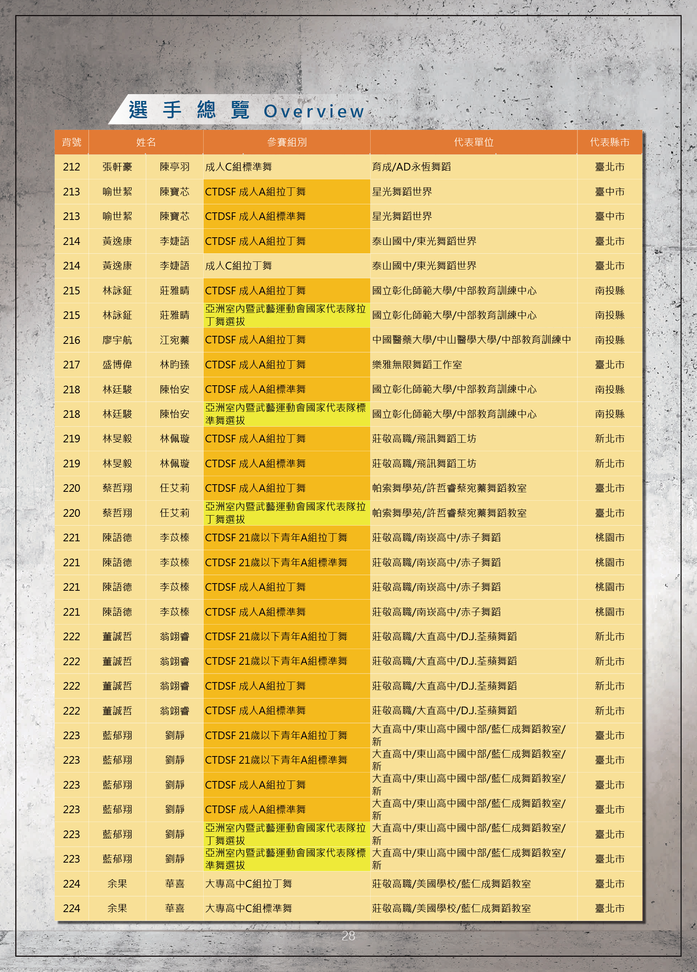The image size is (697, 972).
Task: Click the yellow 拉丁舞選拔 cell in row 215
Action: (x=287, y=315)
